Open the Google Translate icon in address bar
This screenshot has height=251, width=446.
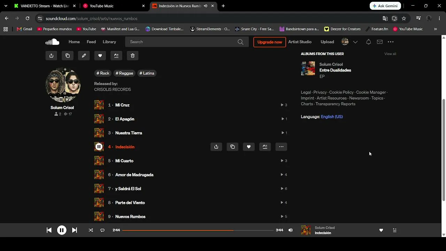[385, 18]
